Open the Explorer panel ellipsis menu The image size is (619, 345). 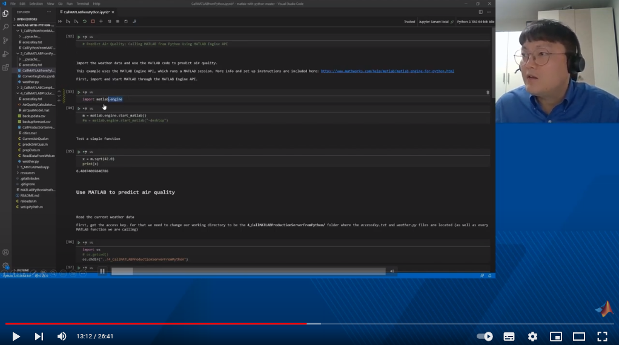[x=49, y=12]
